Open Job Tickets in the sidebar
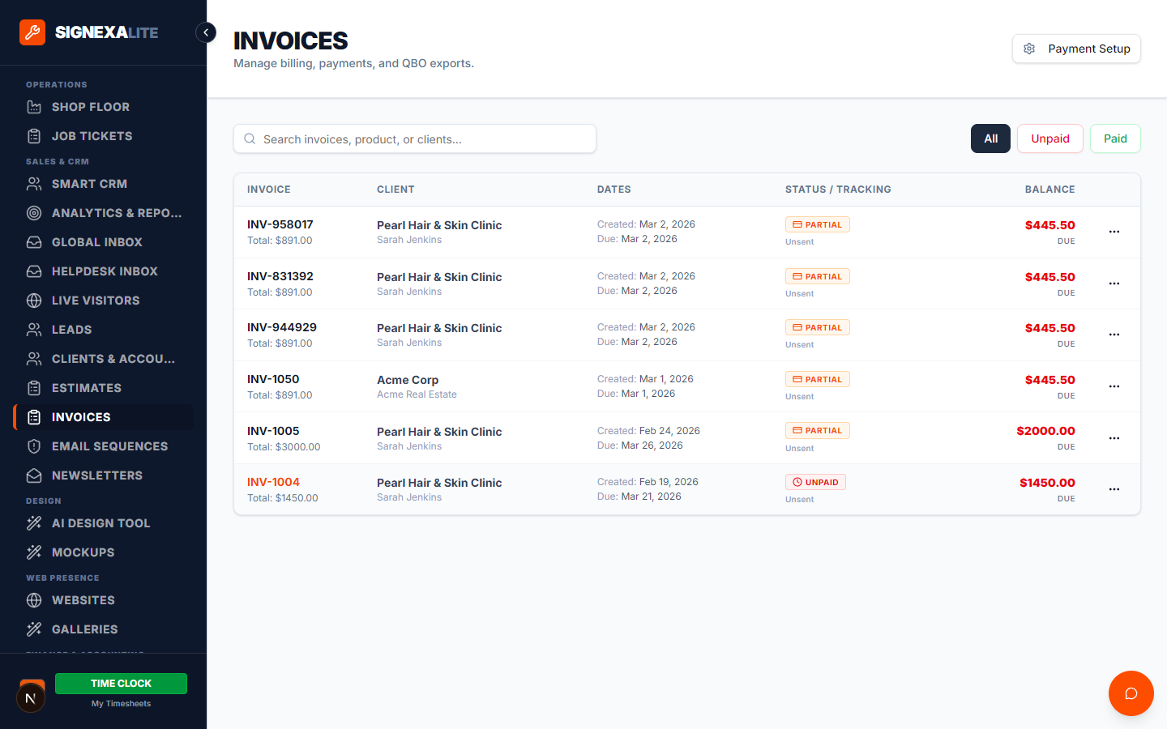Screen dimensions: 1167x729 [x=92, y=136]
